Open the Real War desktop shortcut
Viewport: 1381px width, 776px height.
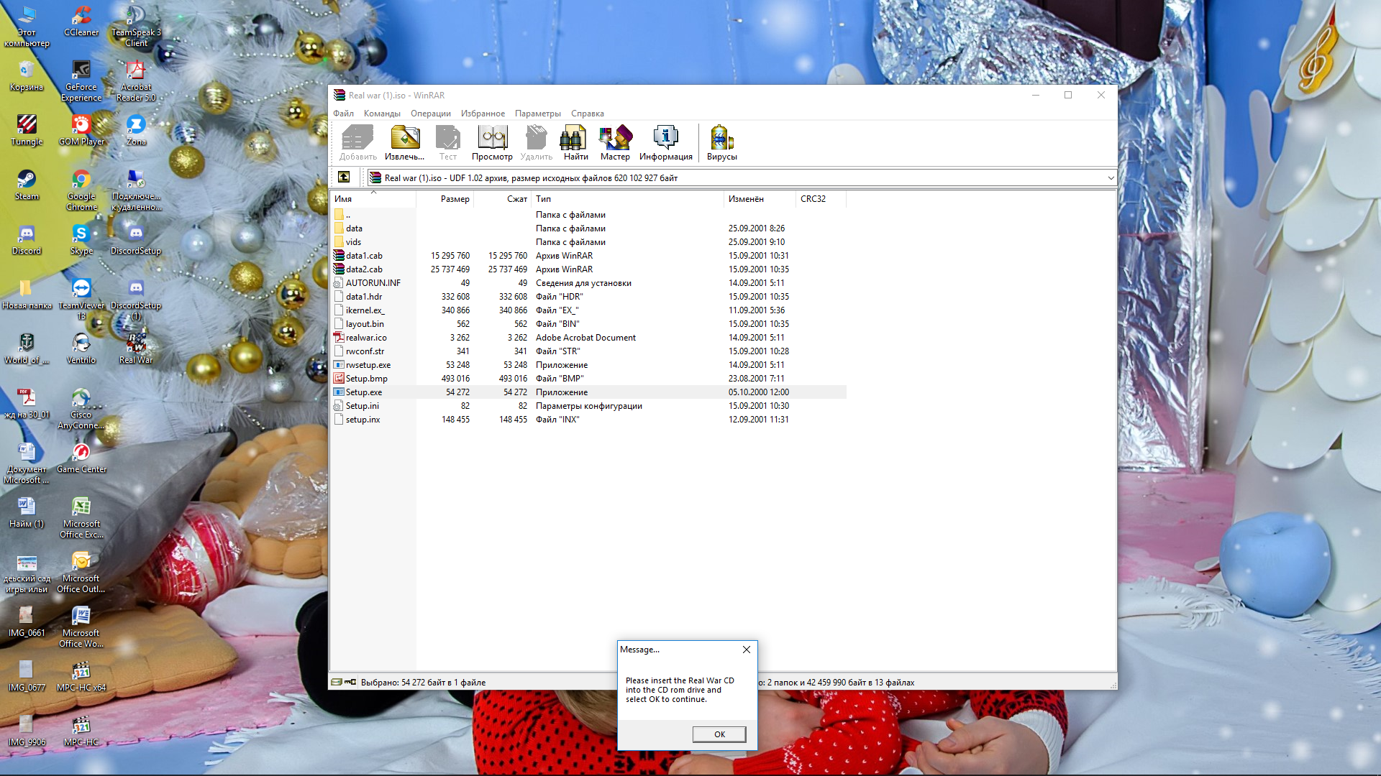tap(136, 348)
